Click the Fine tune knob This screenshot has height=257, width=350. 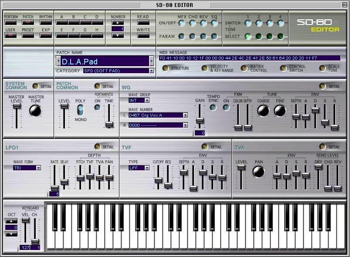pos(280,111)
